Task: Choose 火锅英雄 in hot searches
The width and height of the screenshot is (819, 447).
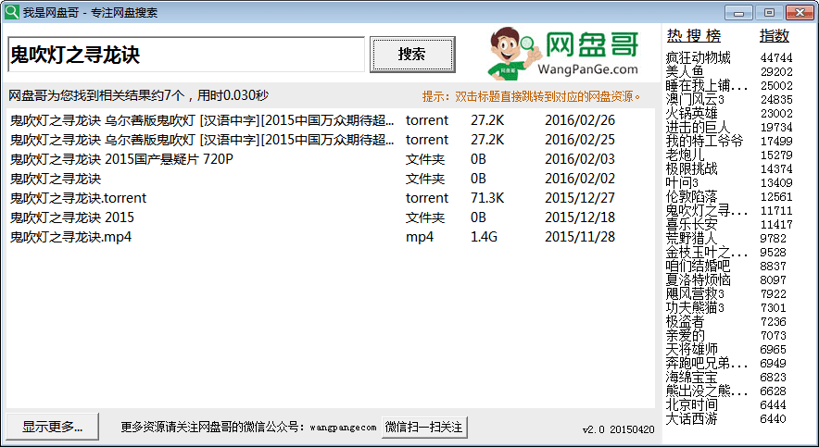Action: point(691,113)
